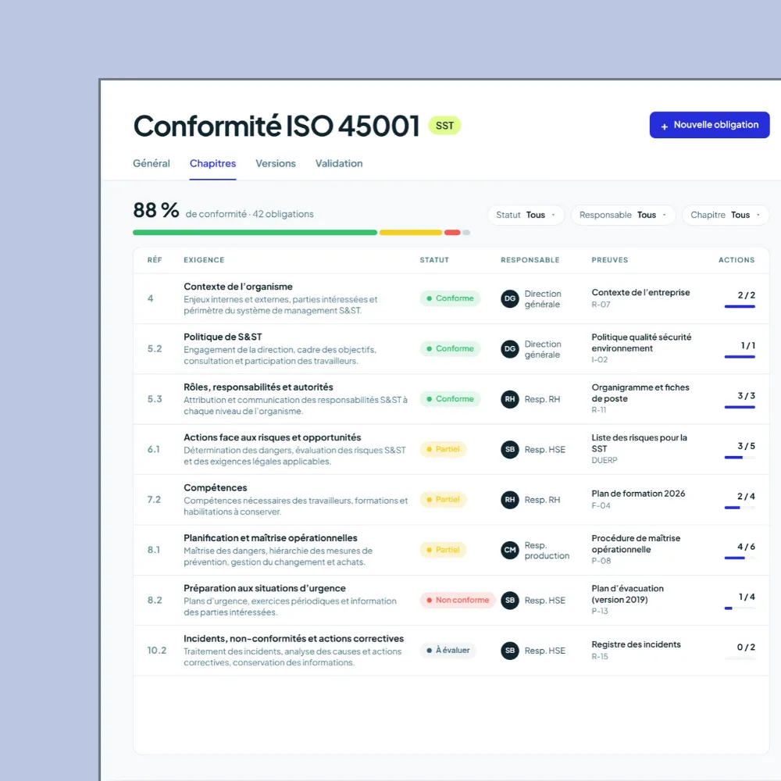The height and width of the screenshot is (781, 781).
Task: Click the PREUVES column header
Action: pos(610,260)
